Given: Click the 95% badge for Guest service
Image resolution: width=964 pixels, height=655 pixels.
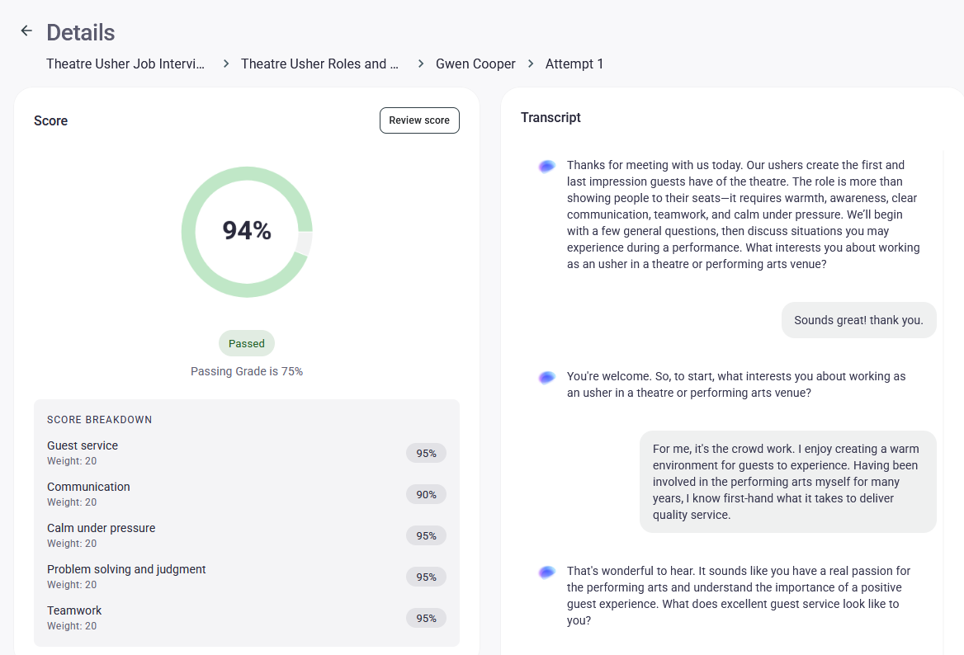Looking at the screenshot, I should [x=426, y=454].
